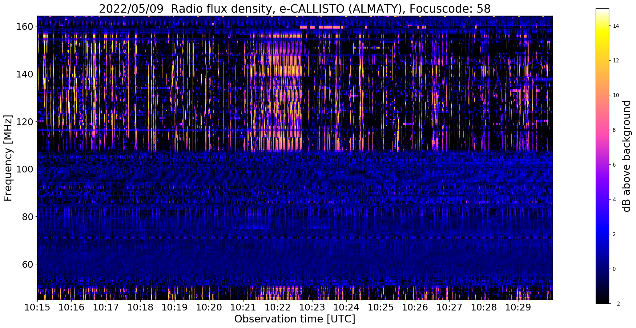The width and height of the screenshot is (636, 328).
Task: Click the 60 frequency tick label
Action: (x=28, y=264)
